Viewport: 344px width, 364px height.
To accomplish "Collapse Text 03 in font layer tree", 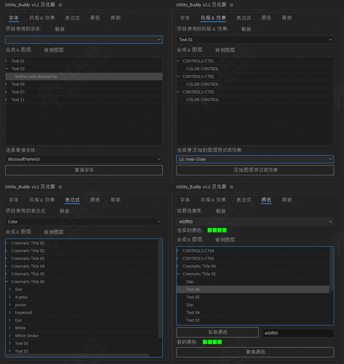I will coord(7,69).
